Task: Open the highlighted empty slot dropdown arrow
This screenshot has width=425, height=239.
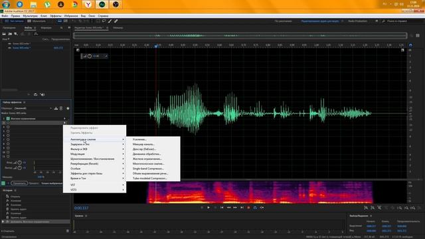Action: (64, 123)
